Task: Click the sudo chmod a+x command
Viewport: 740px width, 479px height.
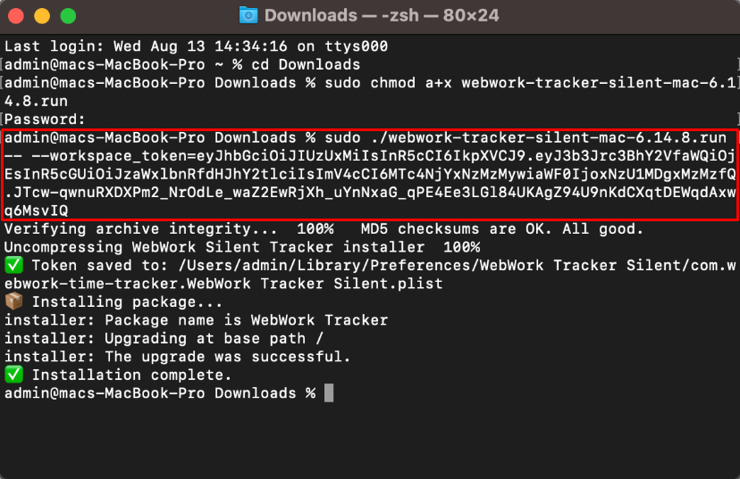Action: coord(389,83)
